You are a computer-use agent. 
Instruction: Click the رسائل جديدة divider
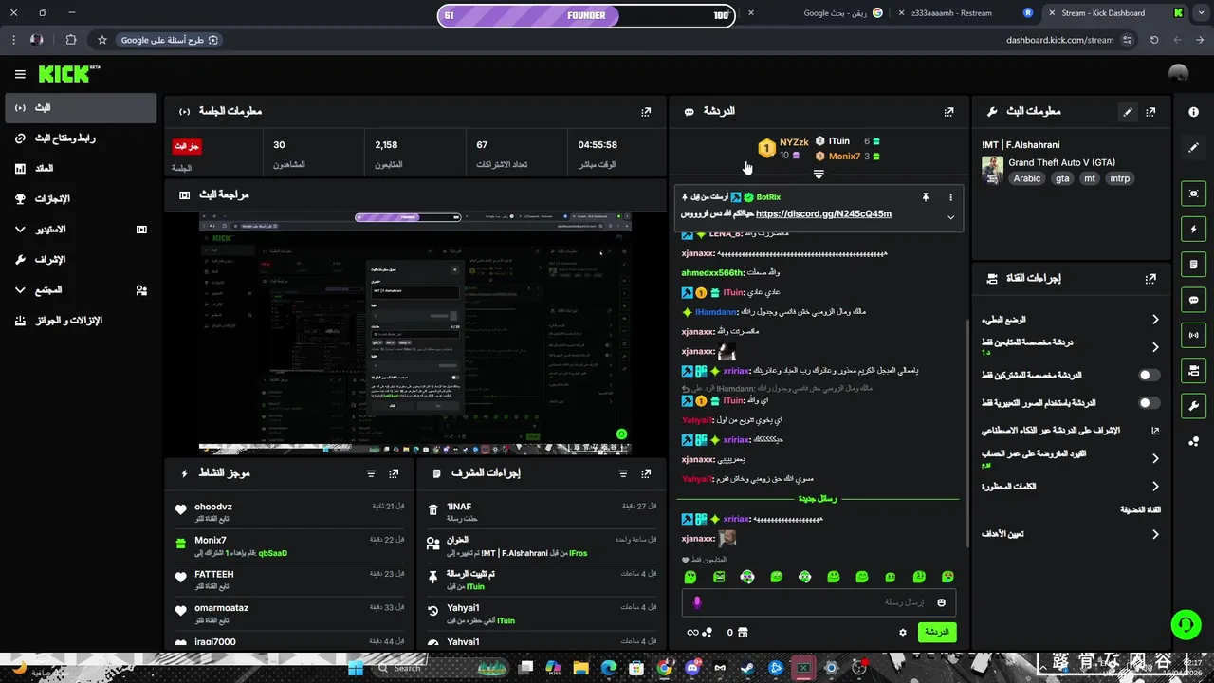click(818, 499)
